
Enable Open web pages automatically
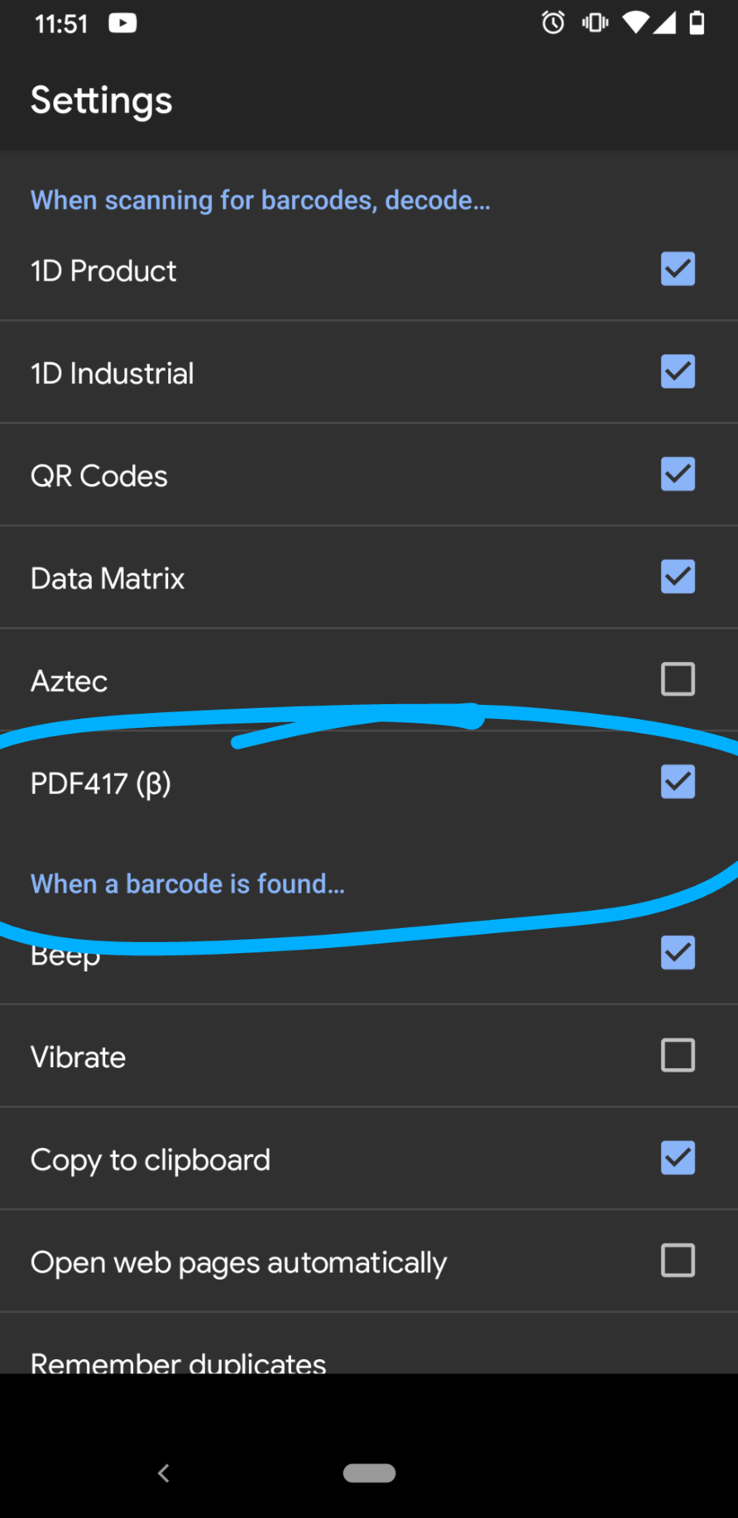678,1261
